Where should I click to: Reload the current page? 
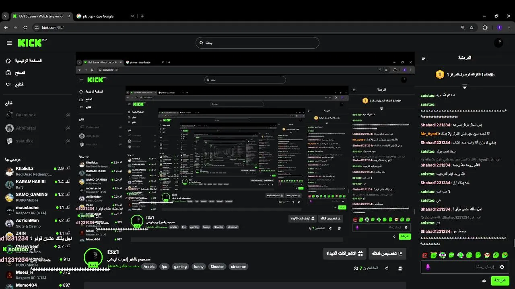click(25, 27)
